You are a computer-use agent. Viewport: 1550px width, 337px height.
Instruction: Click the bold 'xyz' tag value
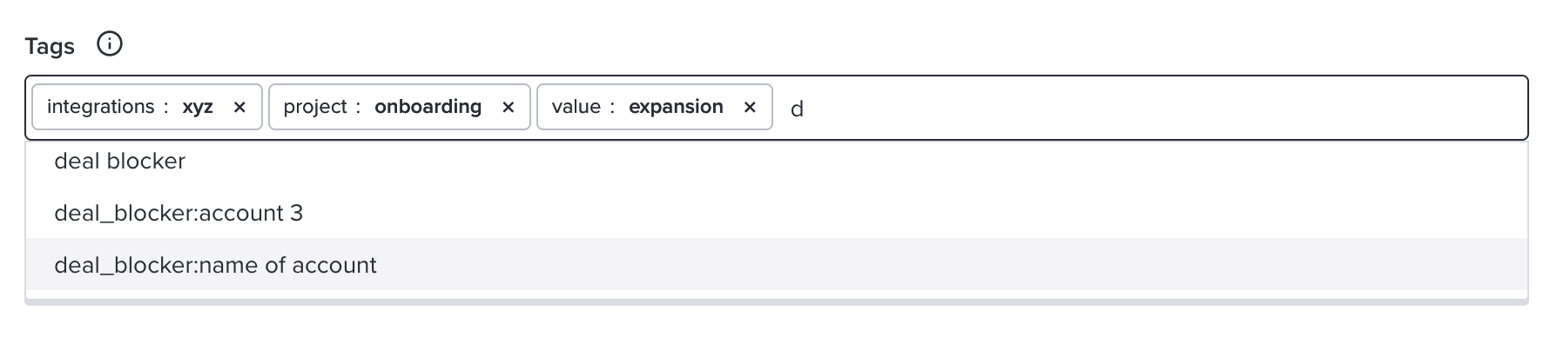pyautogui.click(x=198, y=107)
